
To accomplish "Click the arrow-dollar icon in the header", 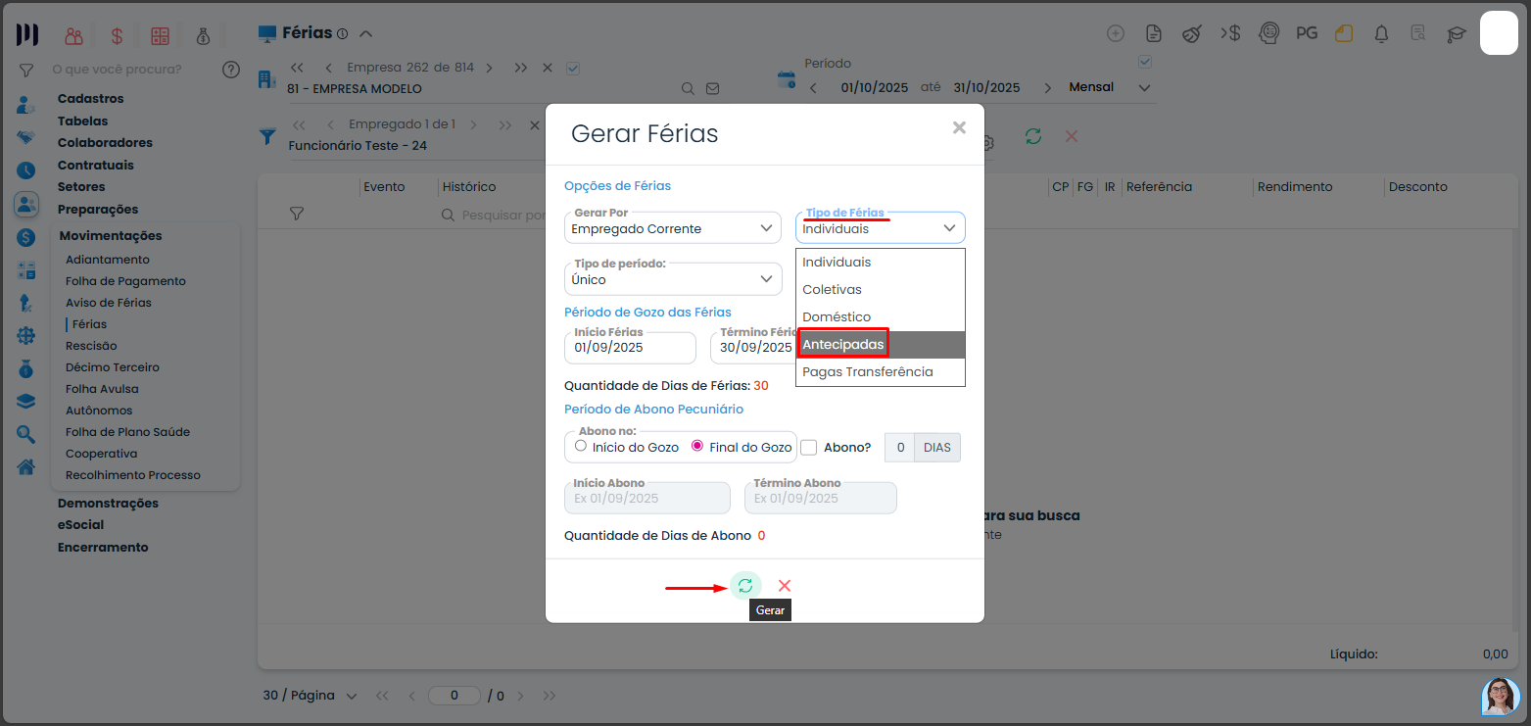I will [x=1230, y=33].
